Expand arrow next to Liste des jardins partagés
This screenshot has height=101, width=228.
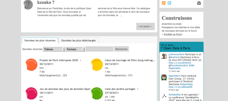click(138, 89)
